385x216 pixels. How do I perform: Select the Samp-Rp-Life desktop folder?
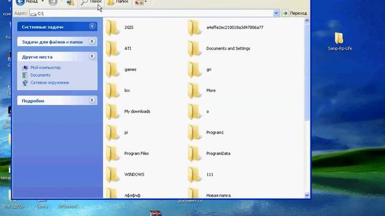pos(340,41)
